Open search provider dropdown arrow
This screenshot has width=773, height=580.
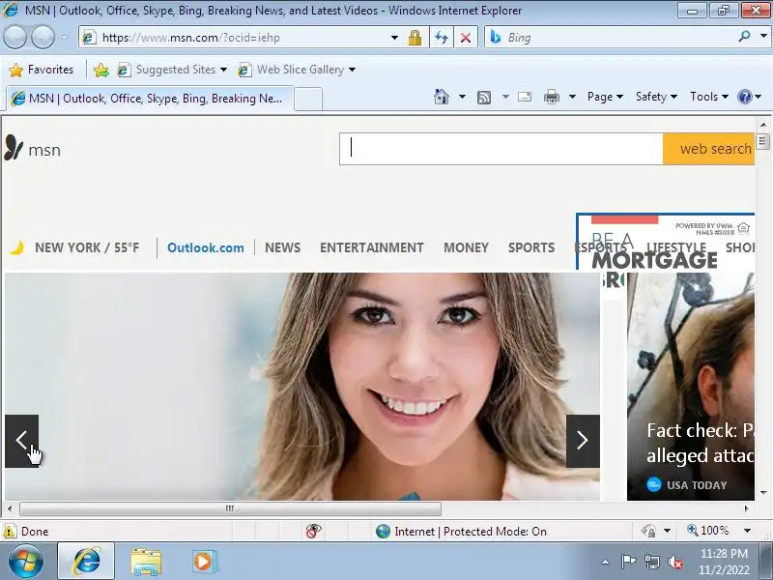(x=763, y=37)
